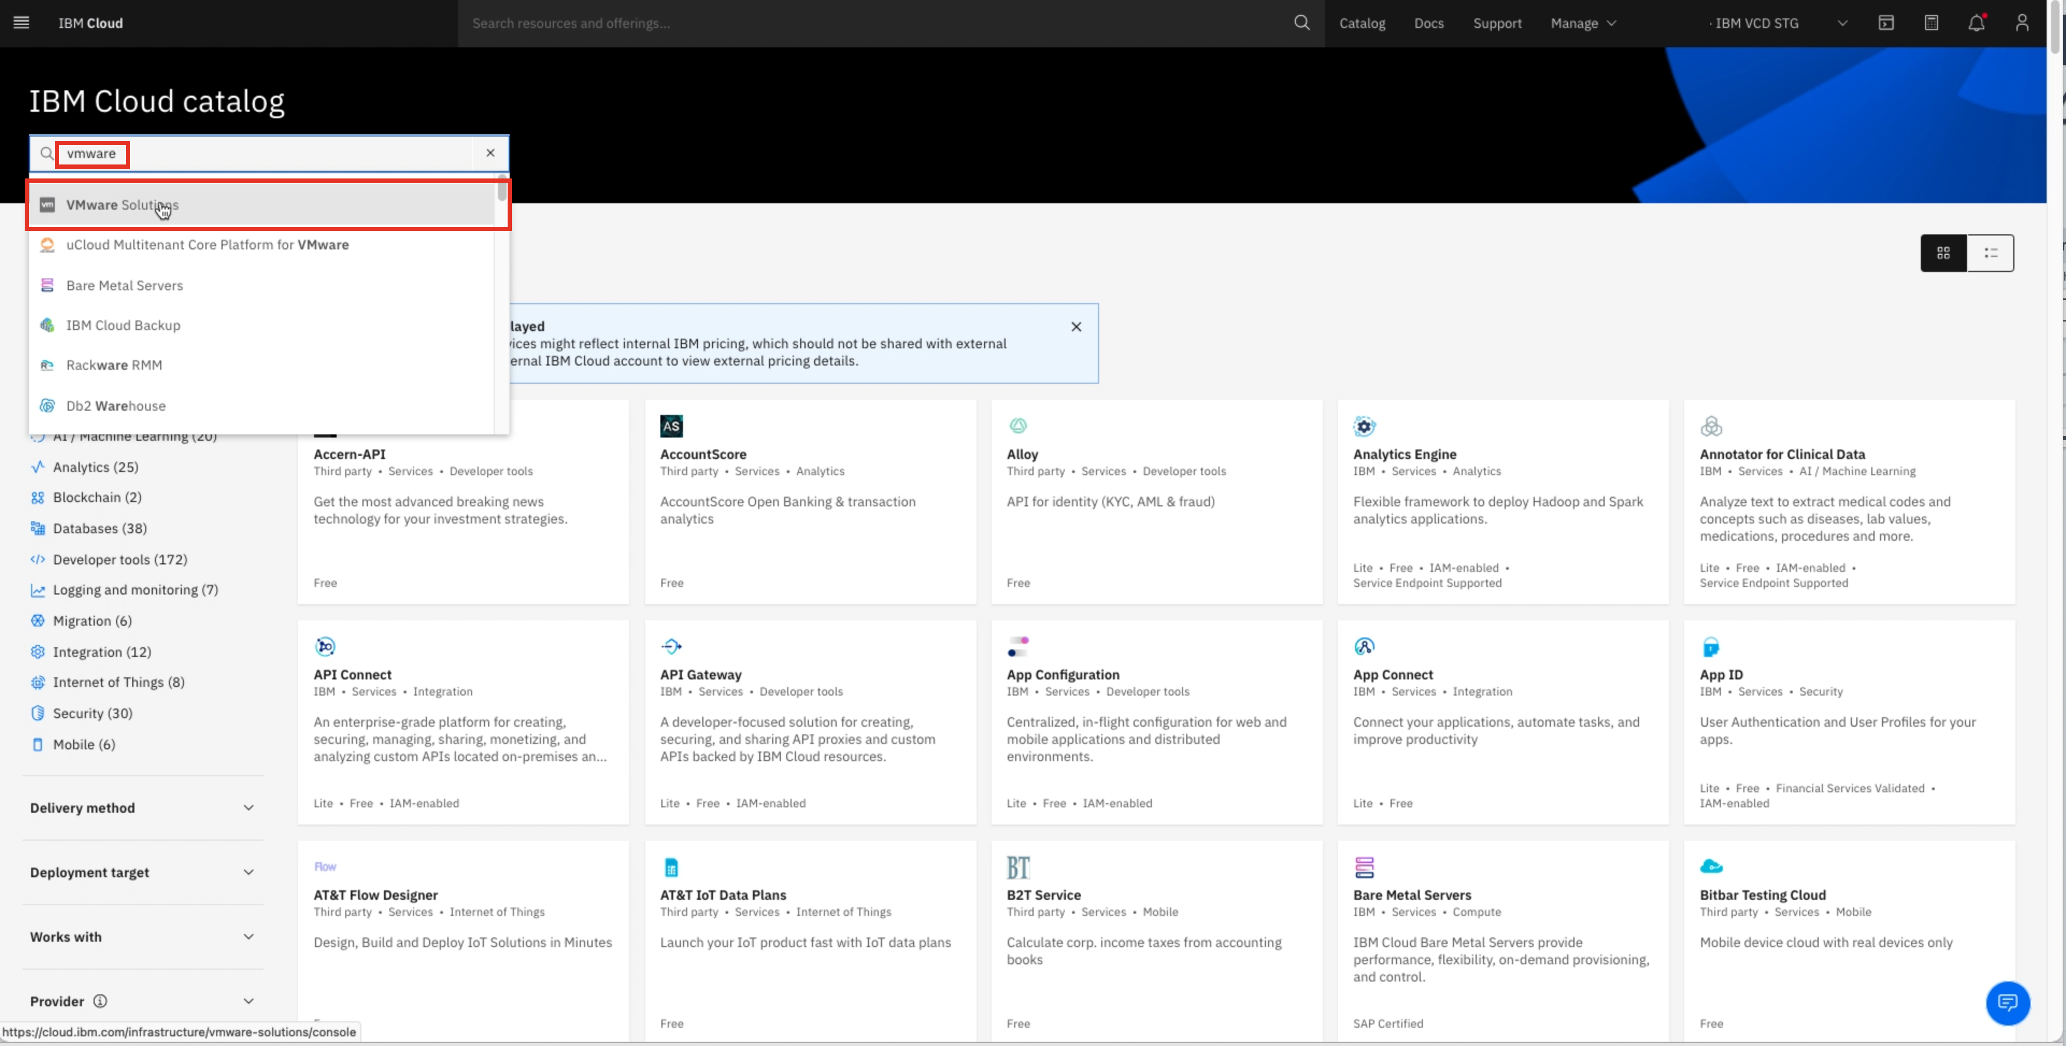Click the global search magnifier icon
This screenshot has width=2066, height=1046.
[1301, 23]
